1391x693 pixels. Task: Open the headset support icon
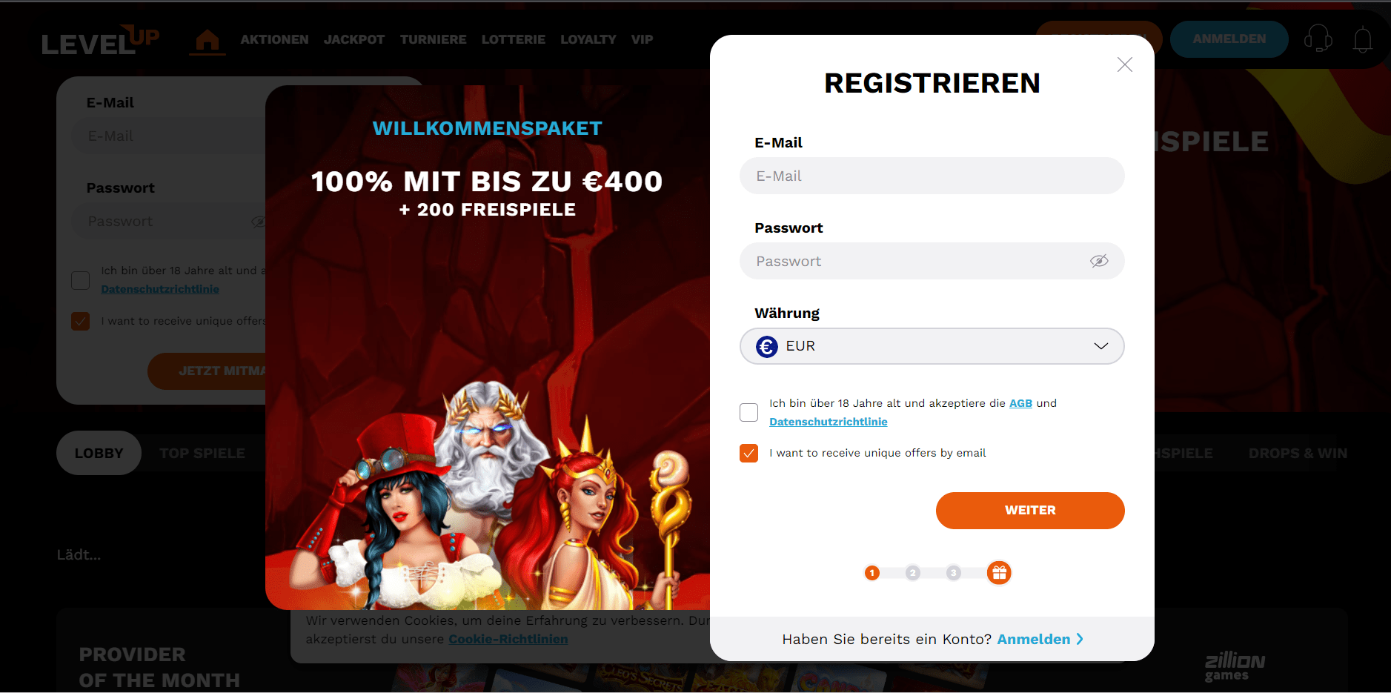(1318, 39)
